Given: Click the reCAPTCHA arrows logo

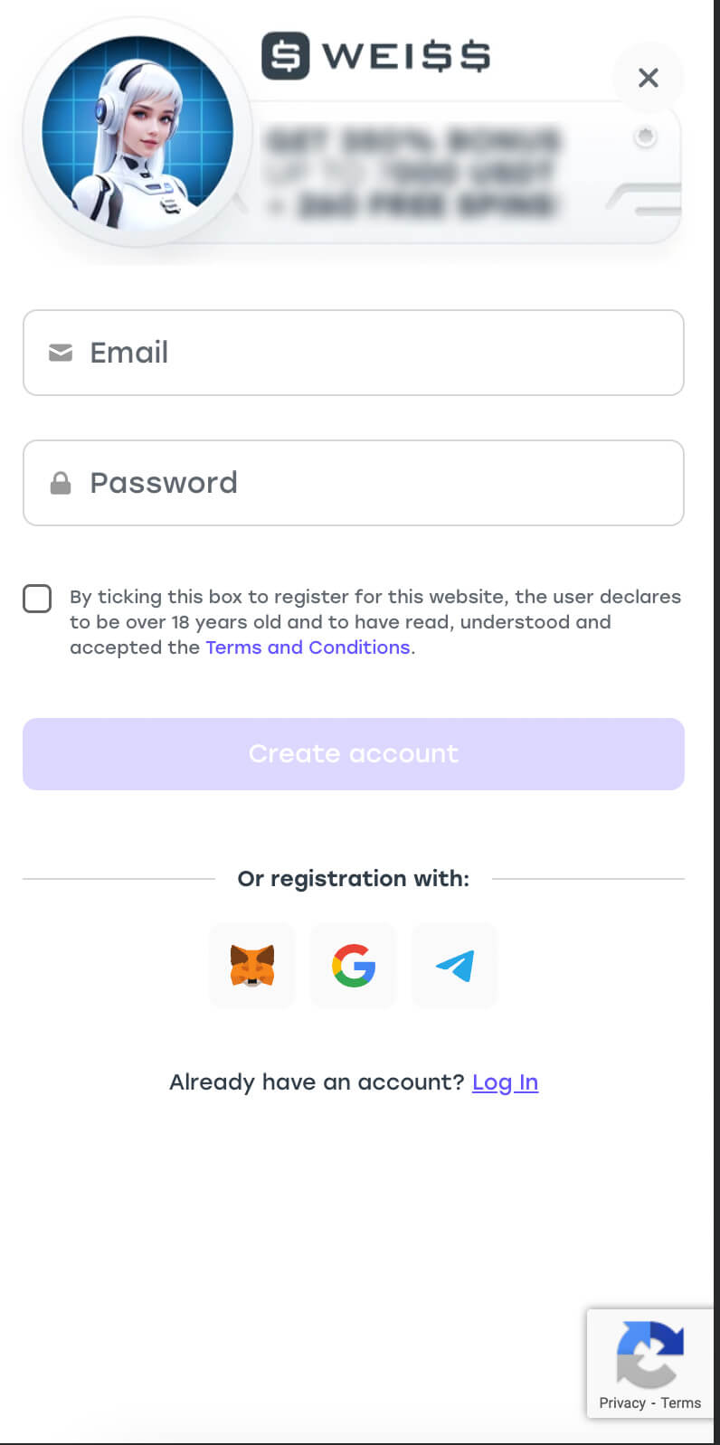Looking at the screenshot, I should point(649,1354).
